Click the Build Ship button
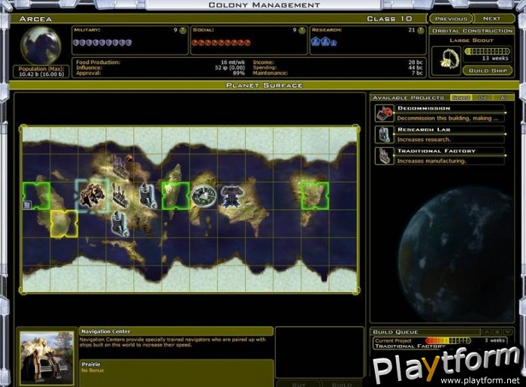This screenshot has width=526, height=387. pyautogui.click(x=488, y=71)
